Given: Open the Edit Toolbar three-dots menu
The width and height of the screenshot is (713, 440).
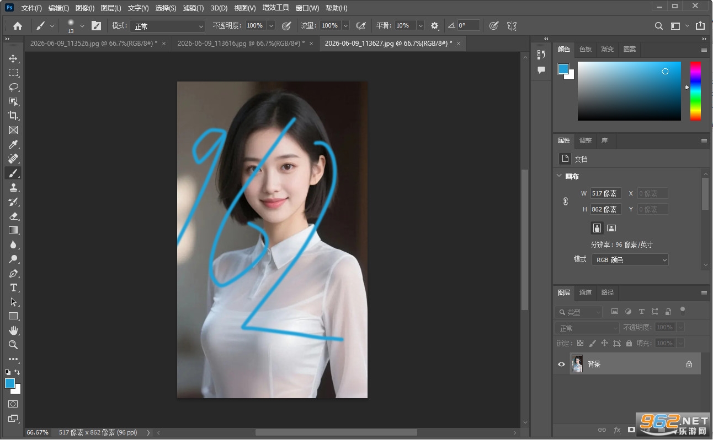Looking at the screenshot, I should [x=13, y=359].
